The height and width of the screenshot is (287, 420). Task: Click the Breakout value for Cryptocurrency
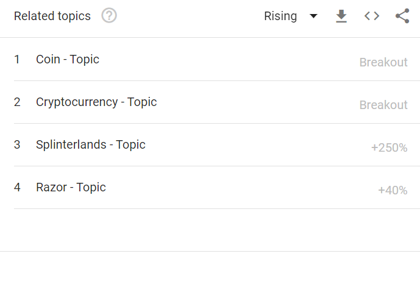pyautogui.click(x=383, y=105)
